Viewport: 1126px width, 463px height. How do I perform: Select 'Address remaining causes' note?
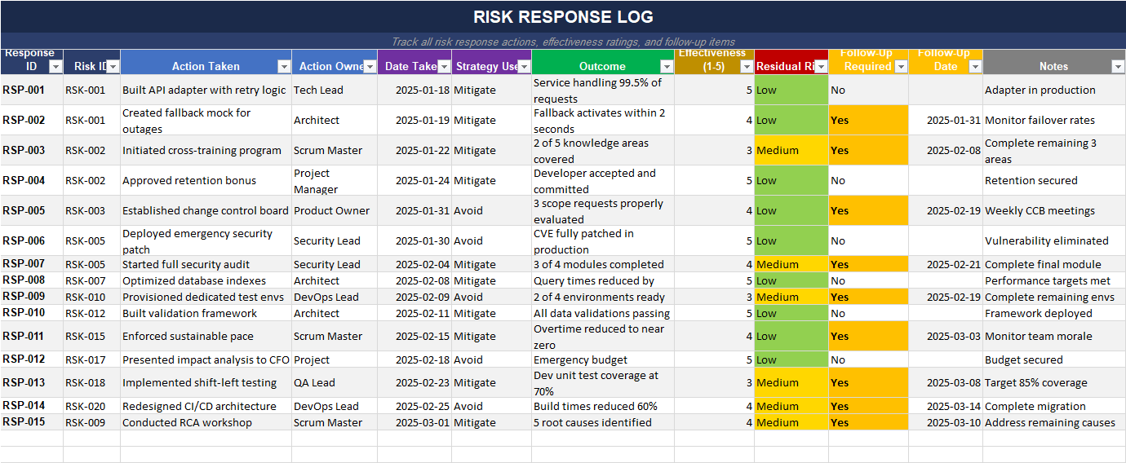coord(1053,422)
